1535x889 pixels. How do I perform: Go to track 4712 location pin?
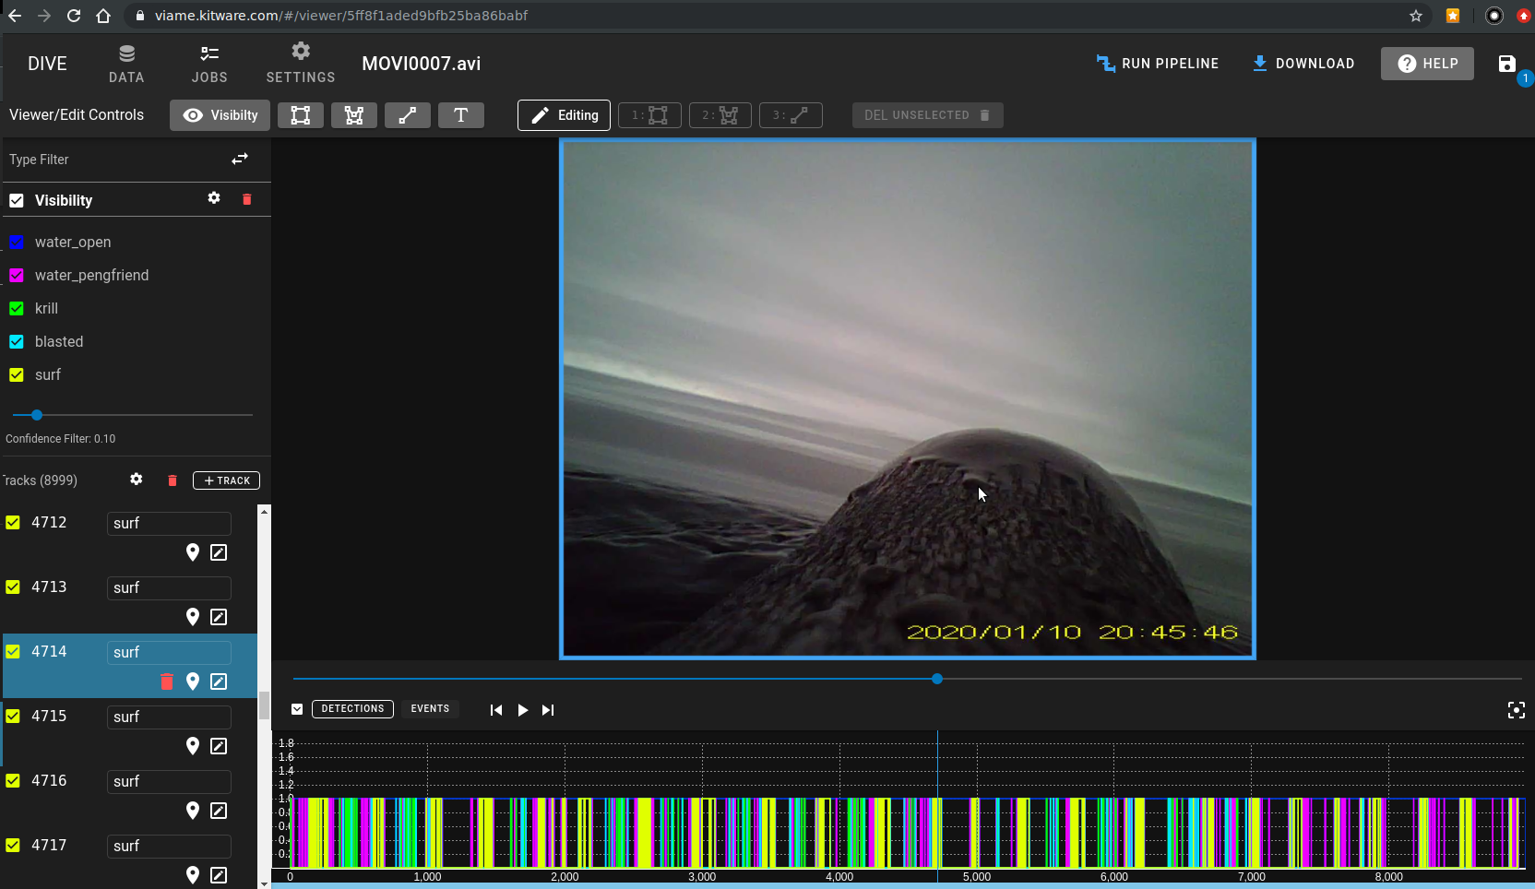pyautogui.click(x=193, y=552)
